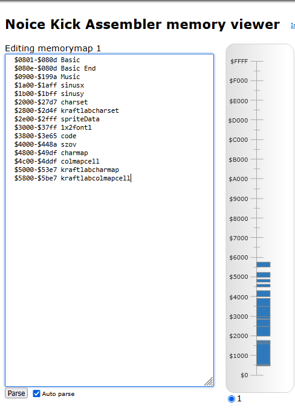This screenshot has height=408, width=295.
Task: Click the $F000 axis label
Action: point(238,81)
